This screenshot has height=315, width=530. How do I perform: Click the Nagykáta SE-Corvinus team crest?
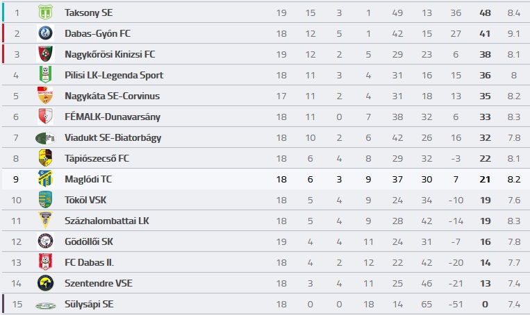45,96
